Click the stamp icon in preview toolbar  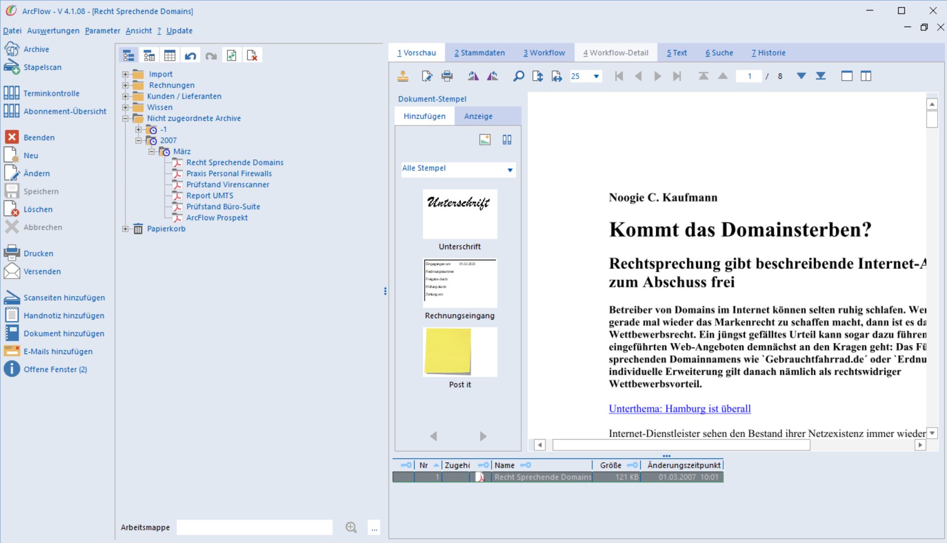tap(403, 76)
